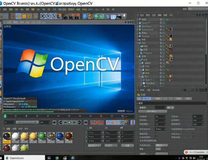The image size is (208, 160).
Task: Jump to the end of the timeline
Action: click(86, 122)
